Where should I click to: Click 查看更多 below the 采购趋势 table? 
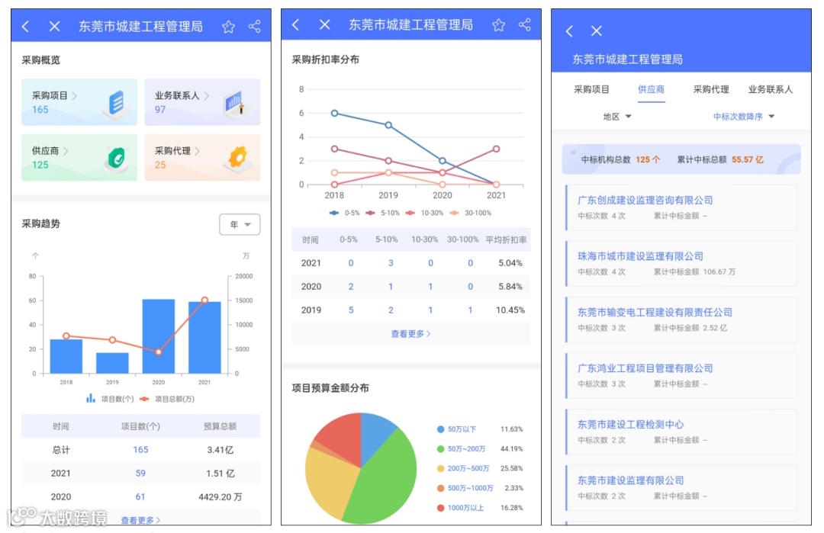pos(140,520)
